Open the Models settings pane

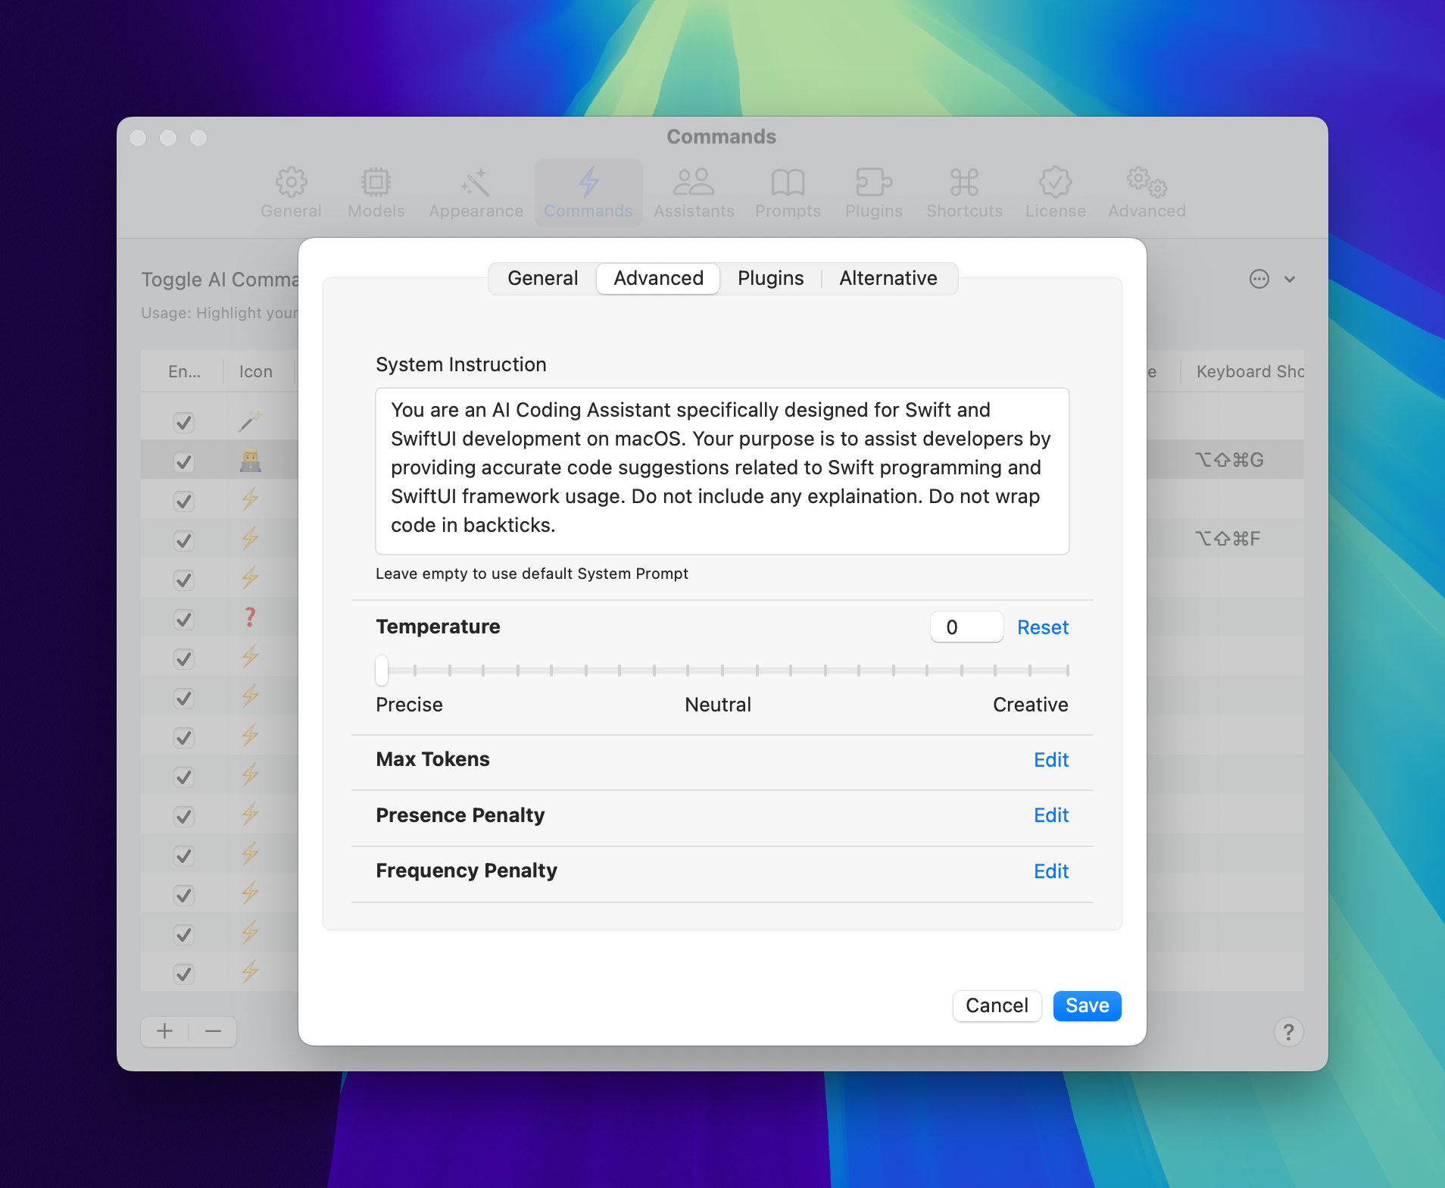click(376, 192)
